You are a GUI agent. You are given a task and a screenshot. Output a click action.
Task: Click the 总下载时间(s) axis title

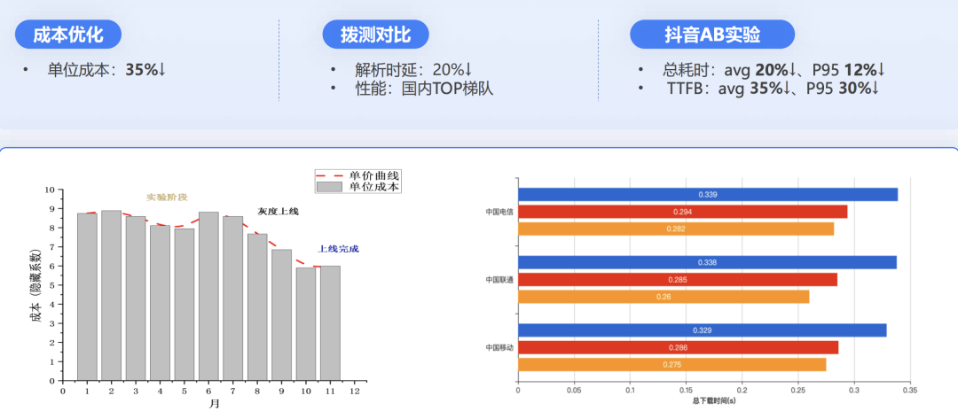pos(713,401)
